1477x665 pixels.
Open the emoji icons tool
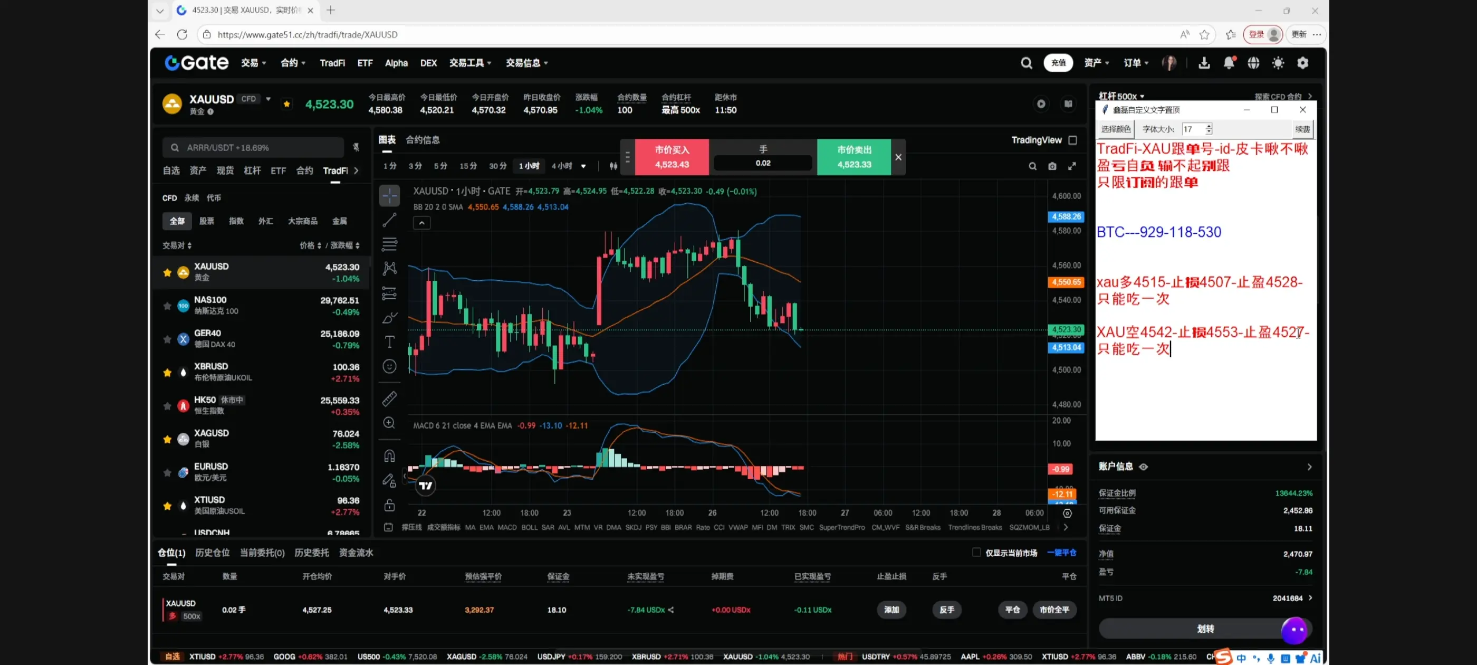389,367
